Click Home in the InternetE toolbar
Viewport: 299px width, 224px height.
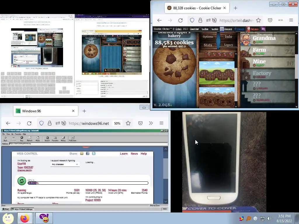38,139
